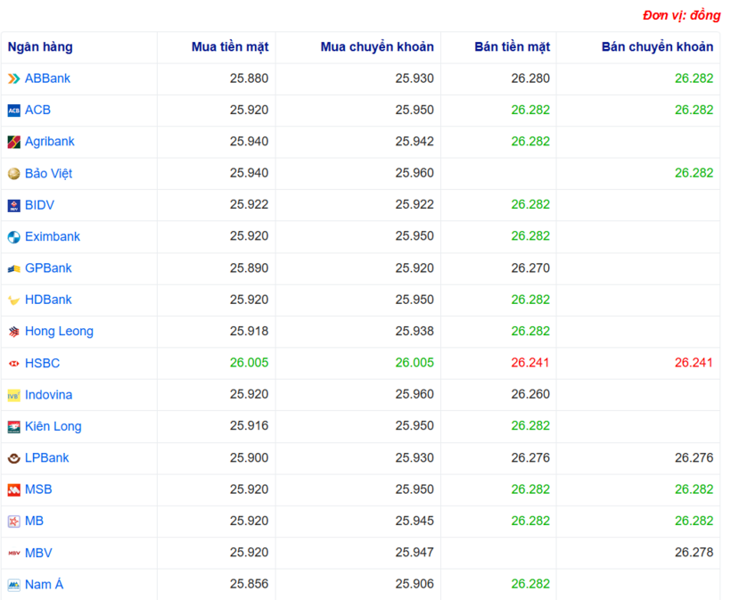This screenshot has height=600, width=731.
Task: Open the Hong Leong bank link
Action: (x=59, y=332)
